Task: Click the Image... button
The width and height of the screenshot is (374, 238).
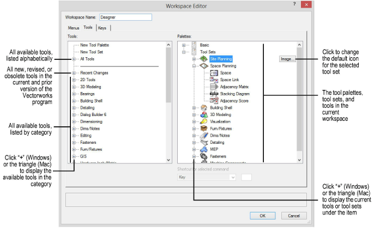Action: click(x=287, y=59)
